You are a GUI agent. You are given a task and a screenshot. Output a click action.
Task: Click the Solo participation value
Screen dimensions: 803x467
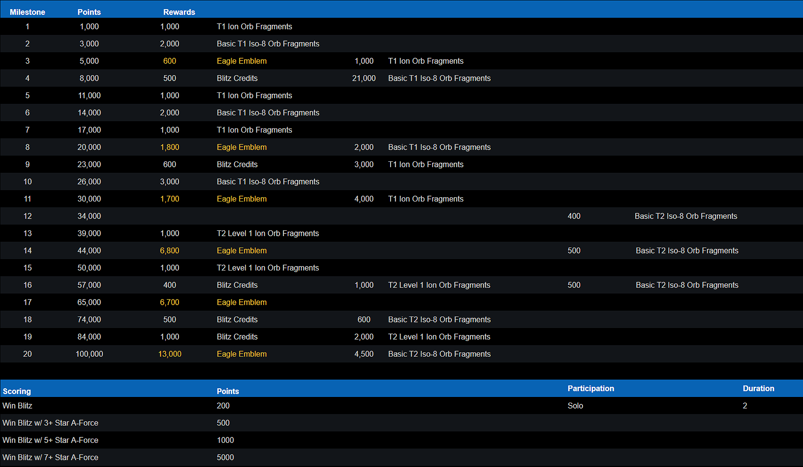(x=575, y=406)
